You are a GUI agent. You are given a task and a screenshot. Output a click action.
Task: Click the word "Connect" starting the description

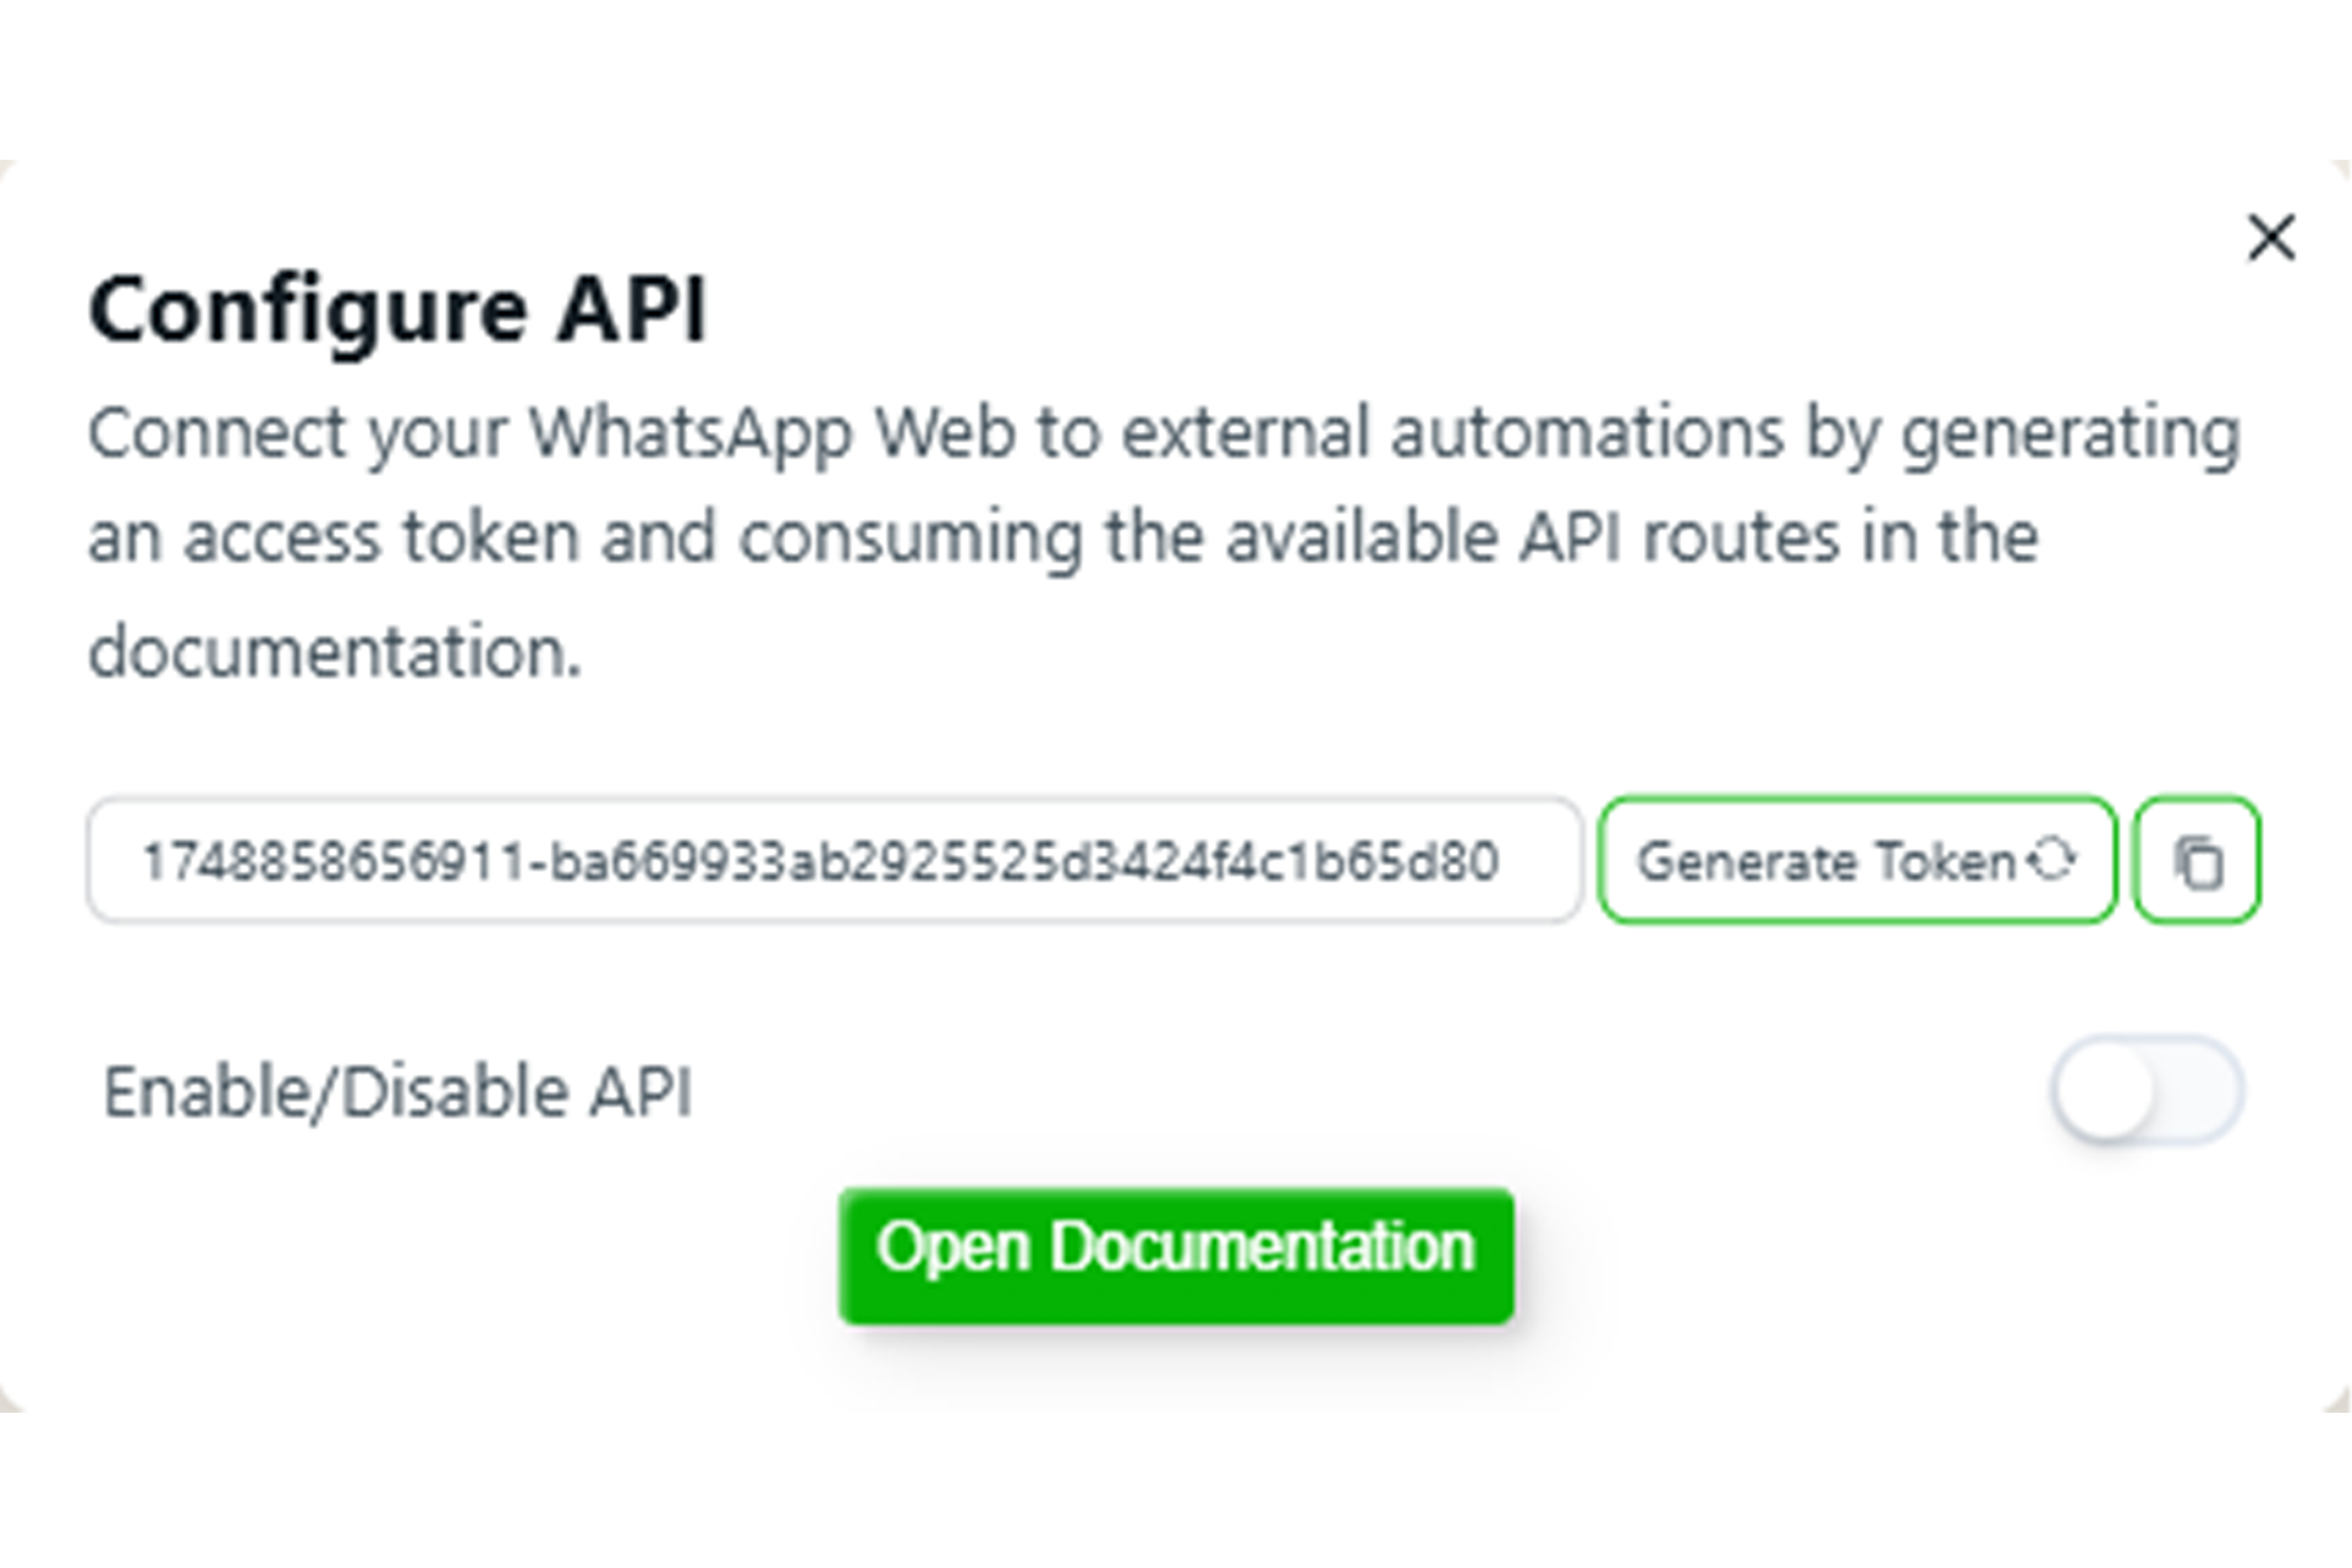[x=217, y=434]
